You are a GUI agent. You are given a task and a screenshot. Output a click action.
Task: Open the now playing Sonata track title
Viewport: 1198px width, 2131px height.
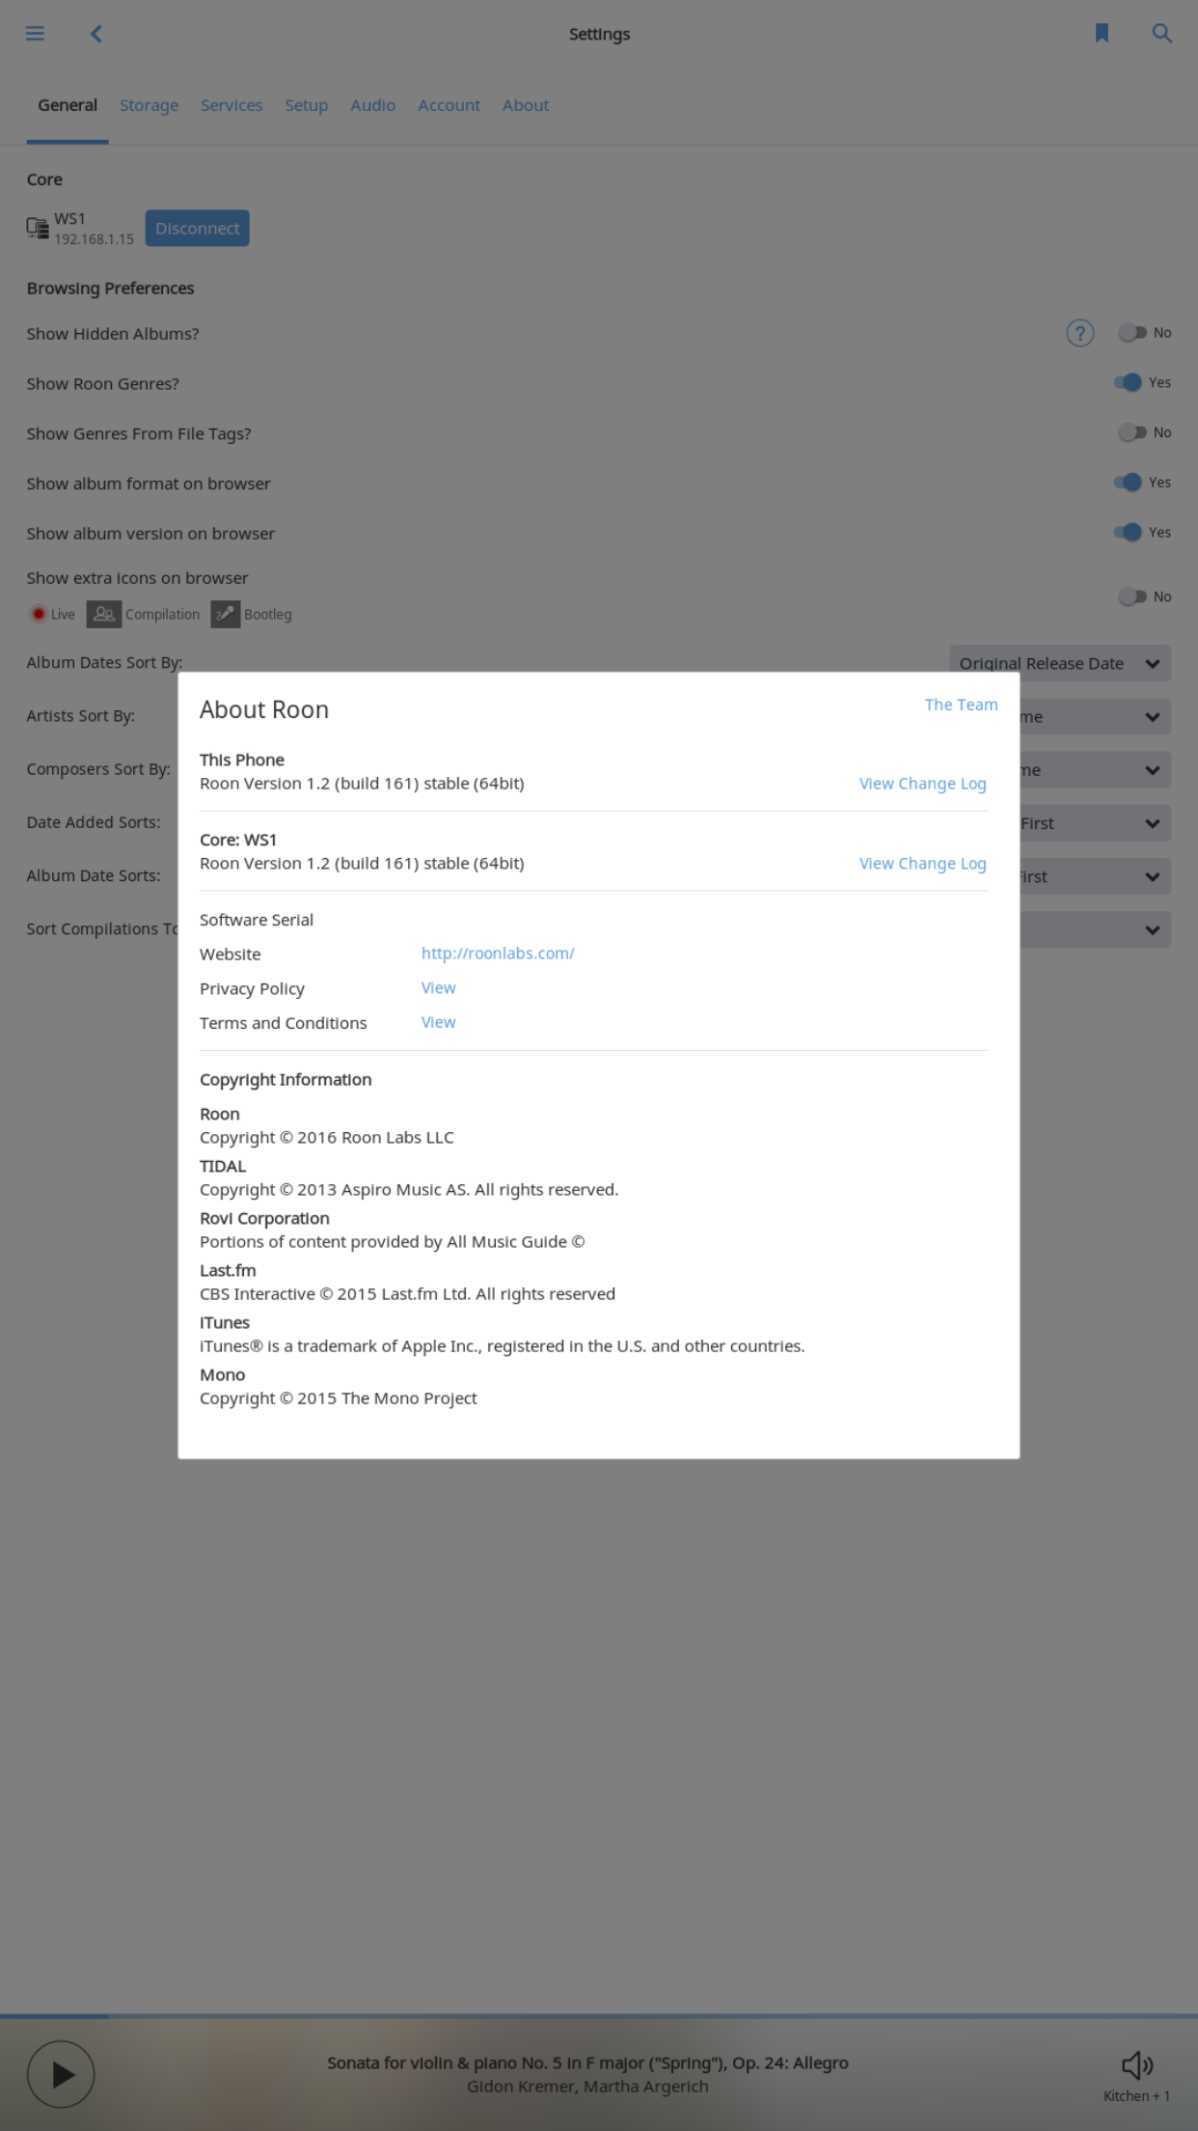tap(587, 2062)
